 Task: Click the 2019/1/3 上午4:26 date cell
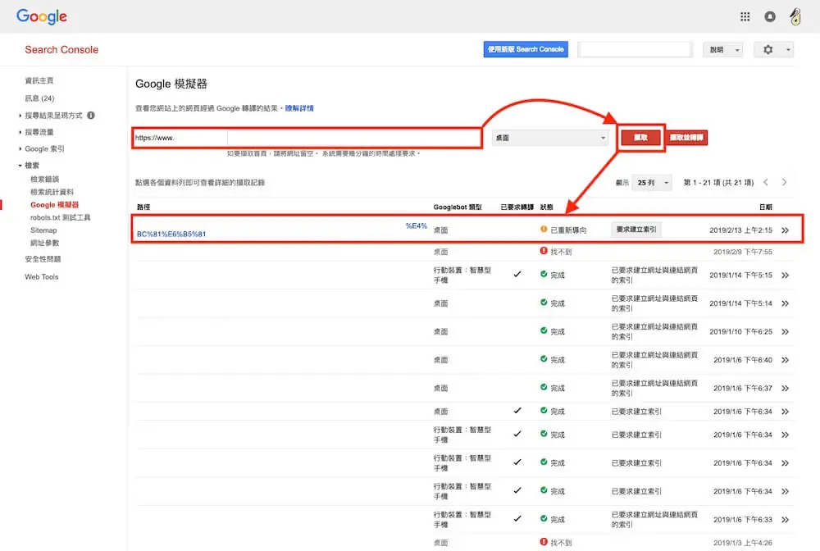743,543
